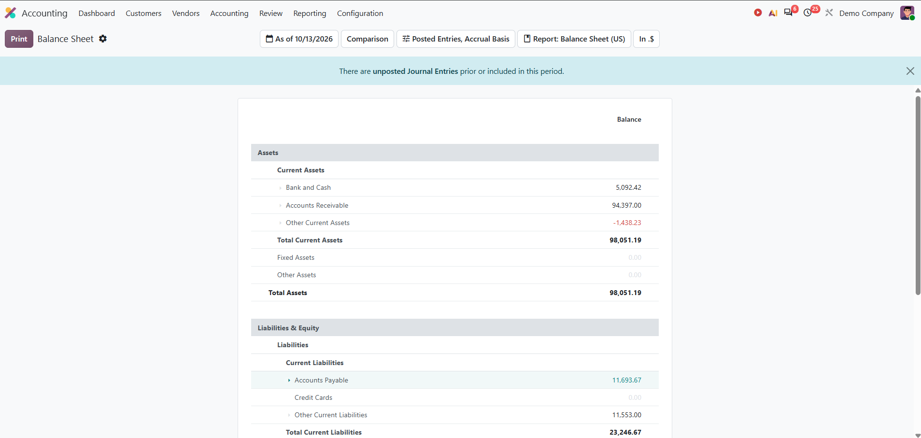Viewport: 921px width, 438px height.
Task: Click the Bank and Cash balance 5,092.42
Action: [628, 187]
